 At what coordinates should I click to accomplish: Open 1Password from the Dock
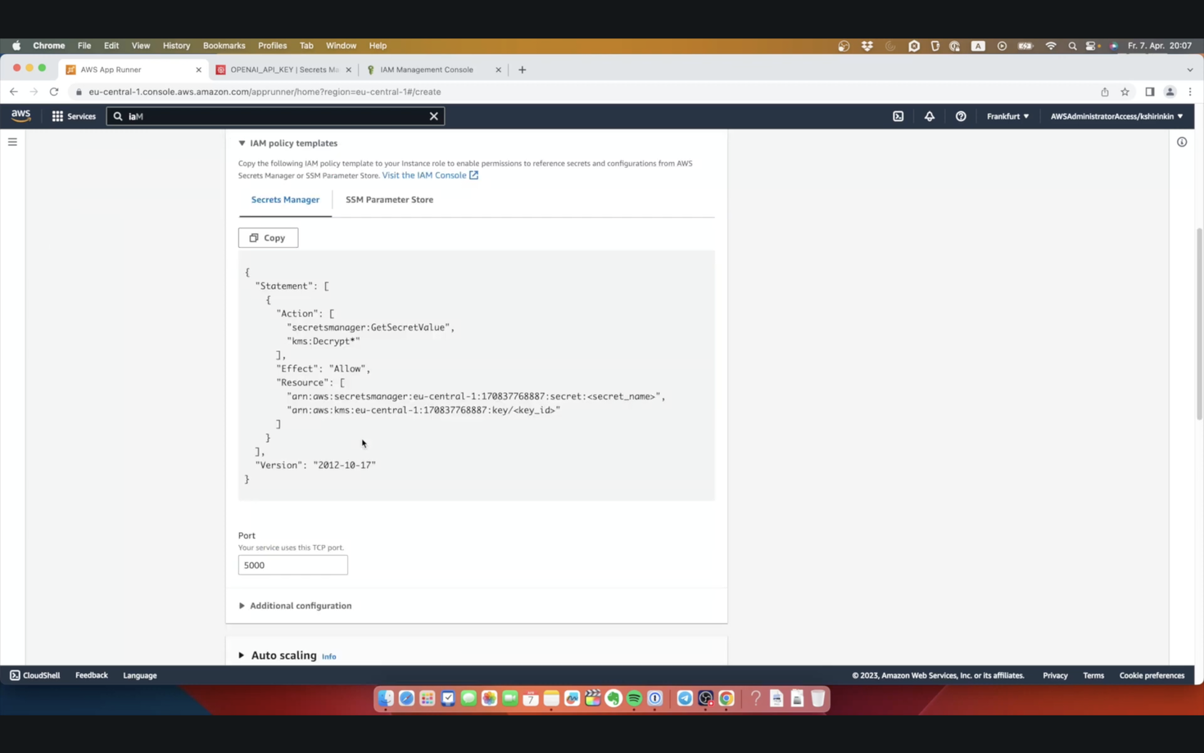pyautogui.click(x=655, y=698)
